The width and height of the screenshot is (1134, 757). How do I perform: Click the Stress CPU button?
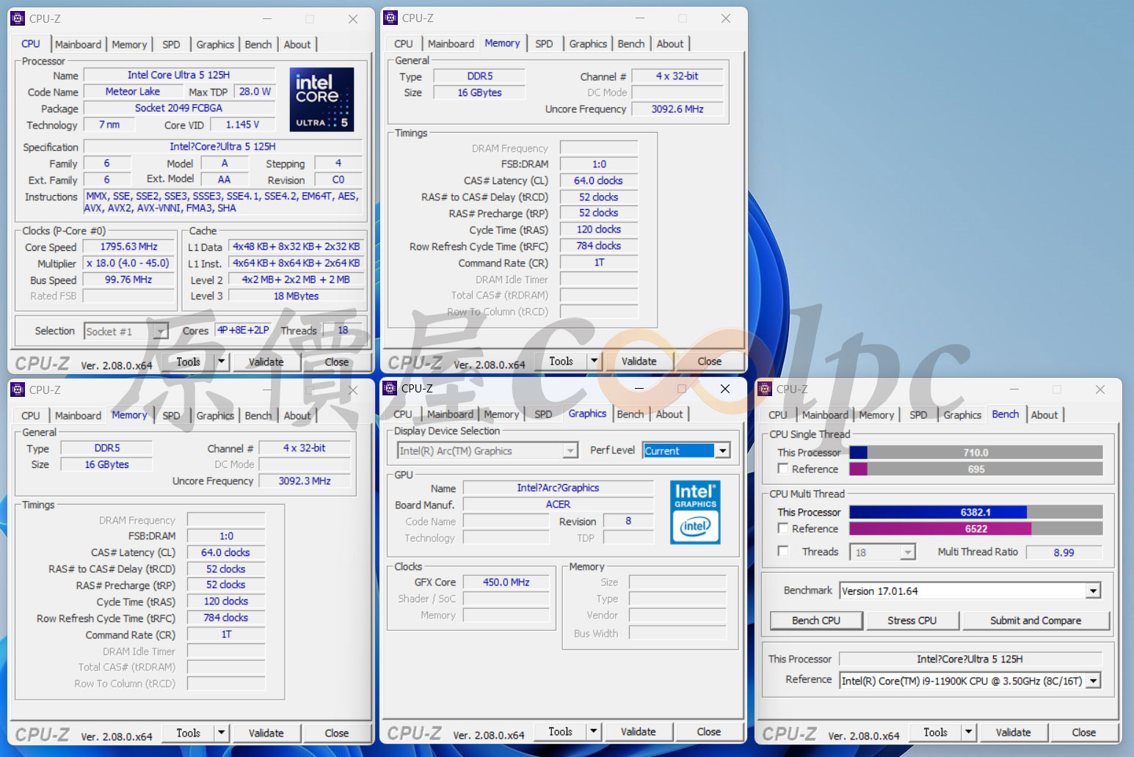click(x=912, y=621)
